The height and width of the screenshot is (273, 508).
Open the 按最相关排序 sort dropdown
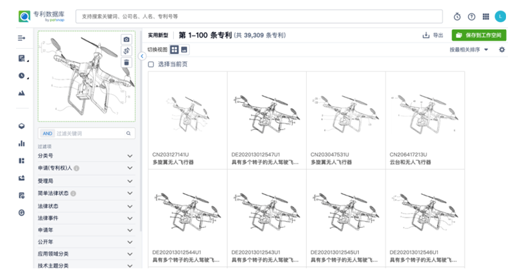(469, 49)
